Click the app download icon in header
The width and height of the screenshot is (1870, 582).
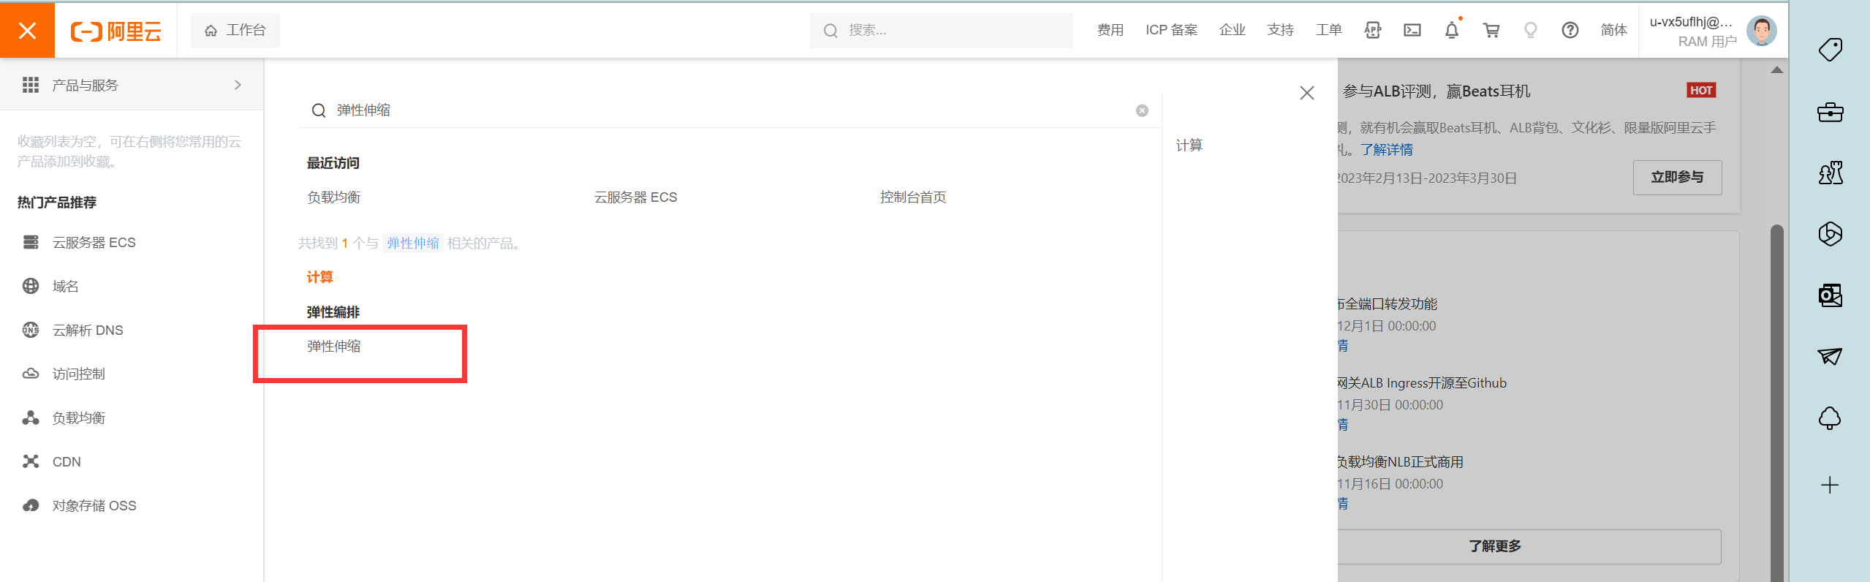1373,30
